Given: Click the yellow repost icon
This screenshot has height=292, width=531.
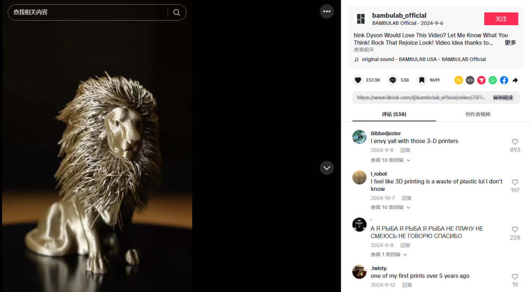Looking at the screenshot, I should tap(458, 80).
